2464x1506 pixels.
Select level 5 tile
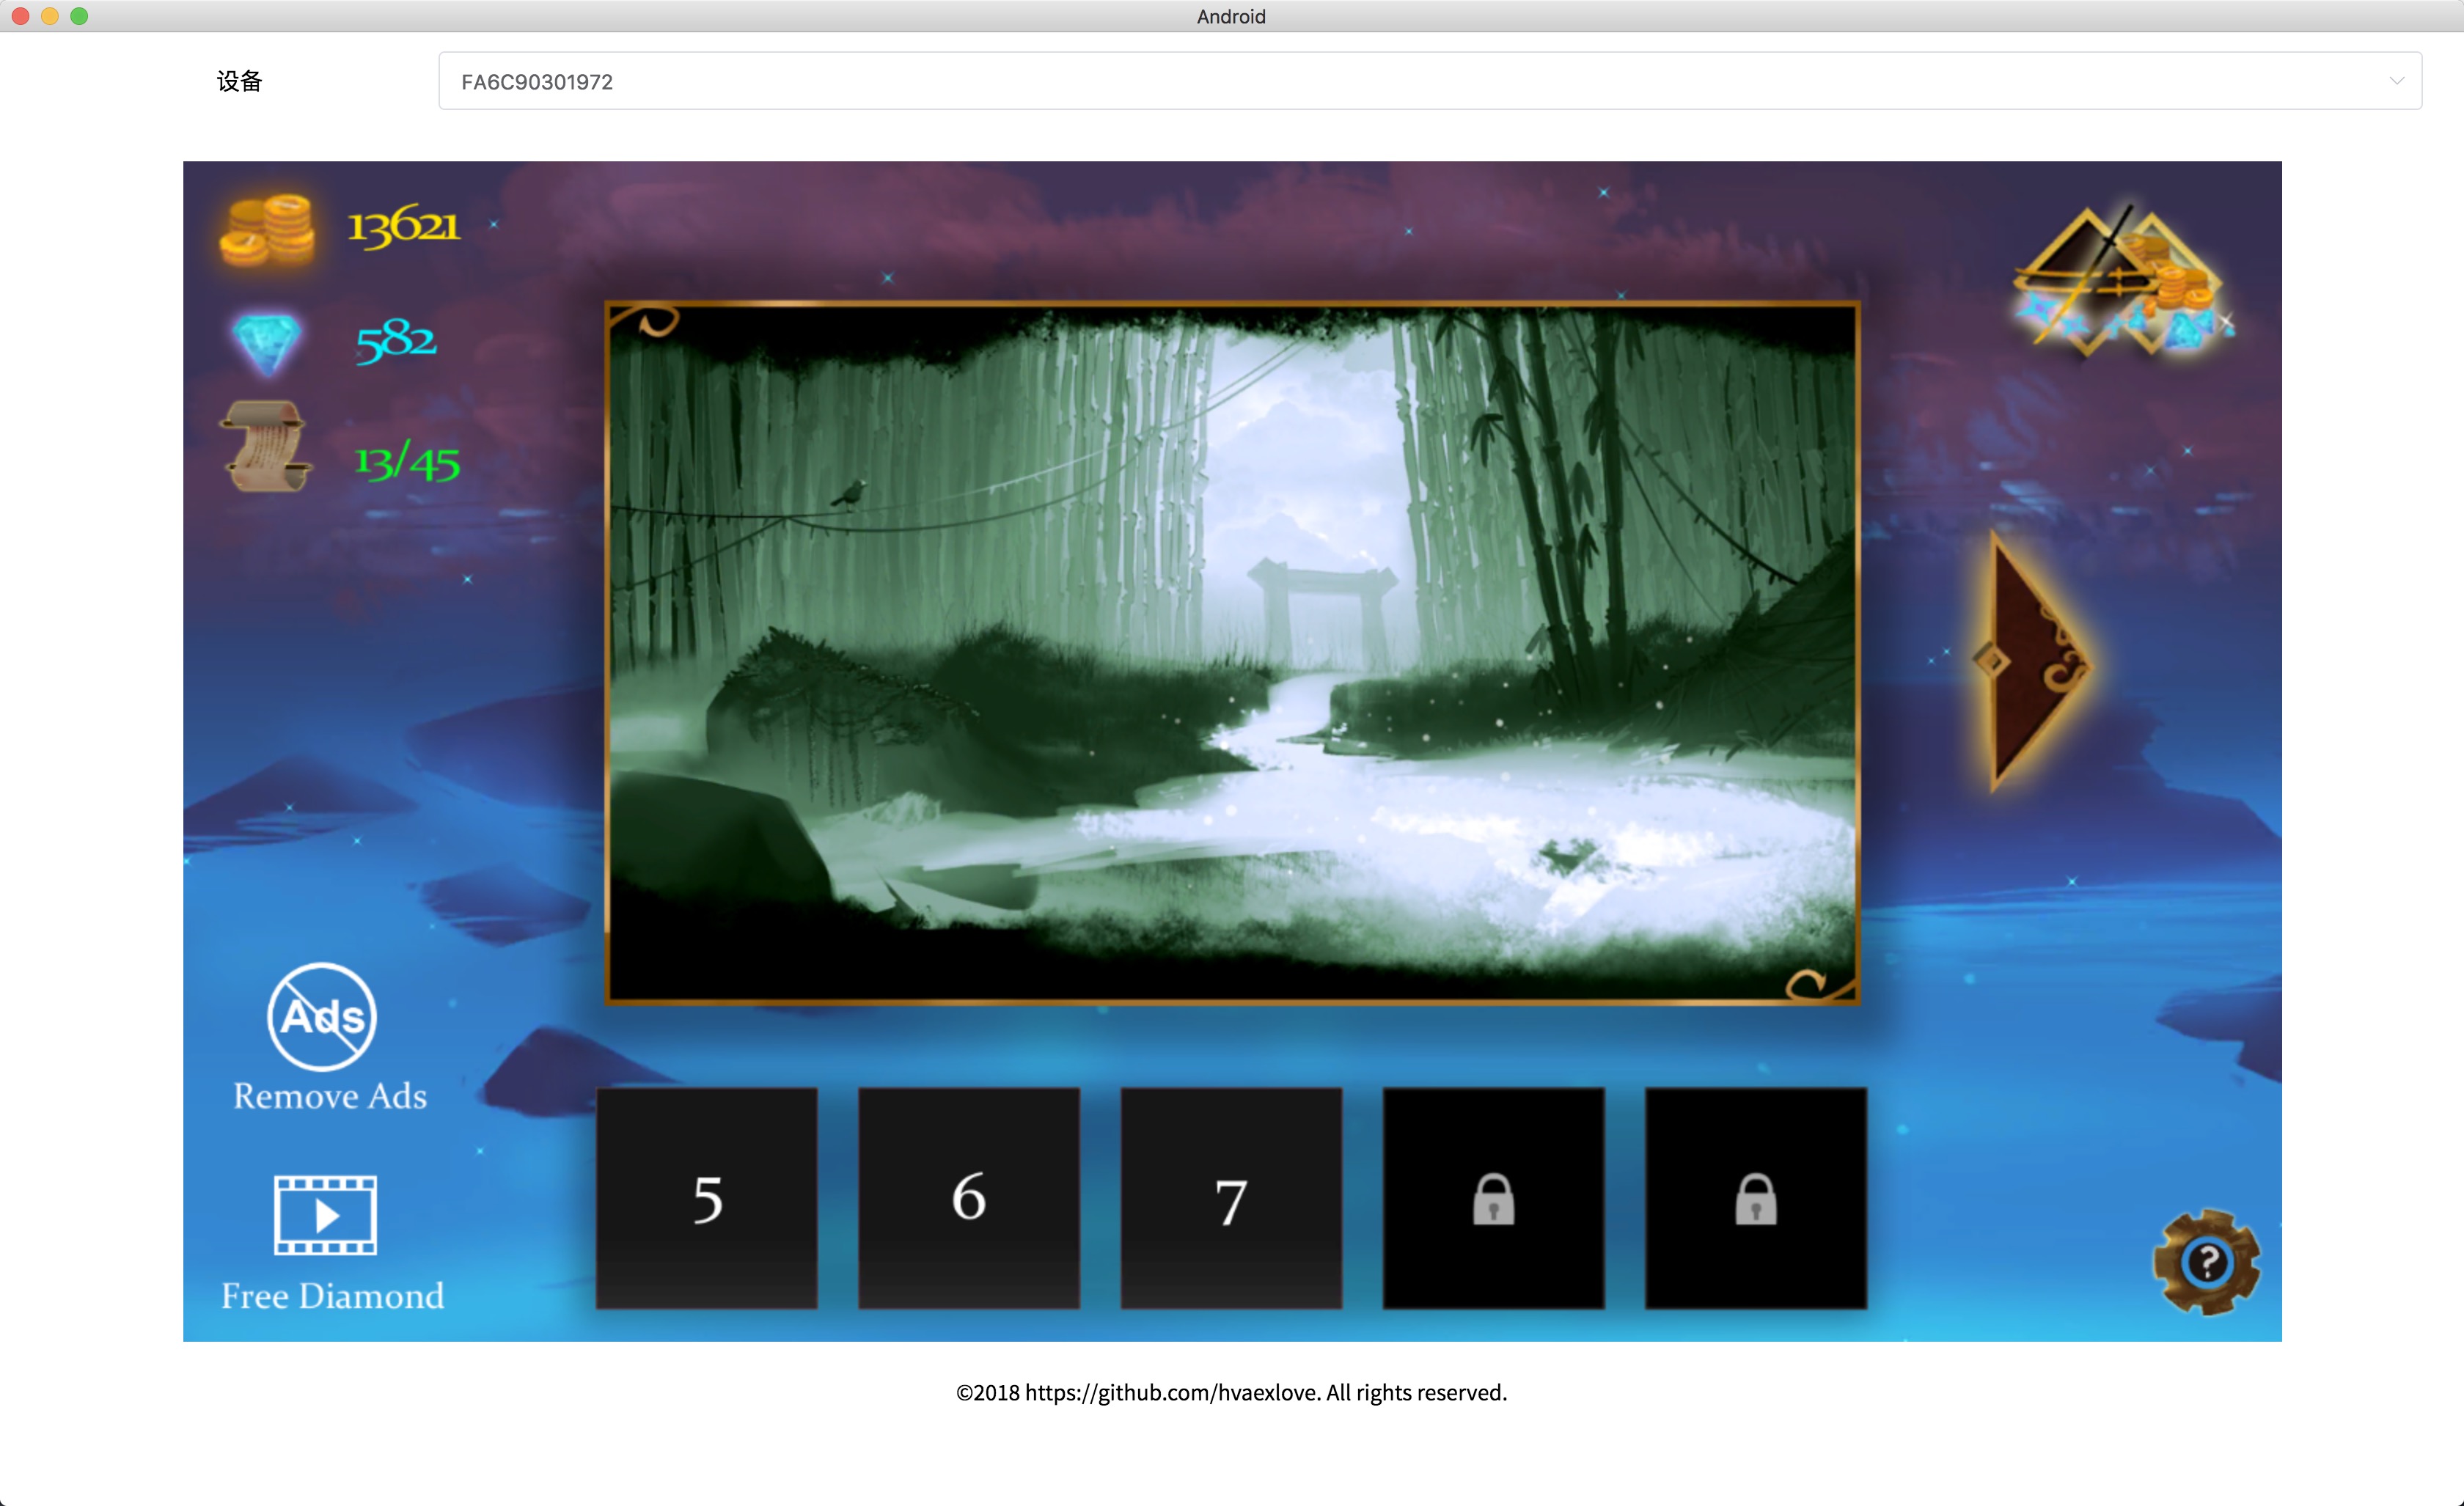(x=707, y=1198)
